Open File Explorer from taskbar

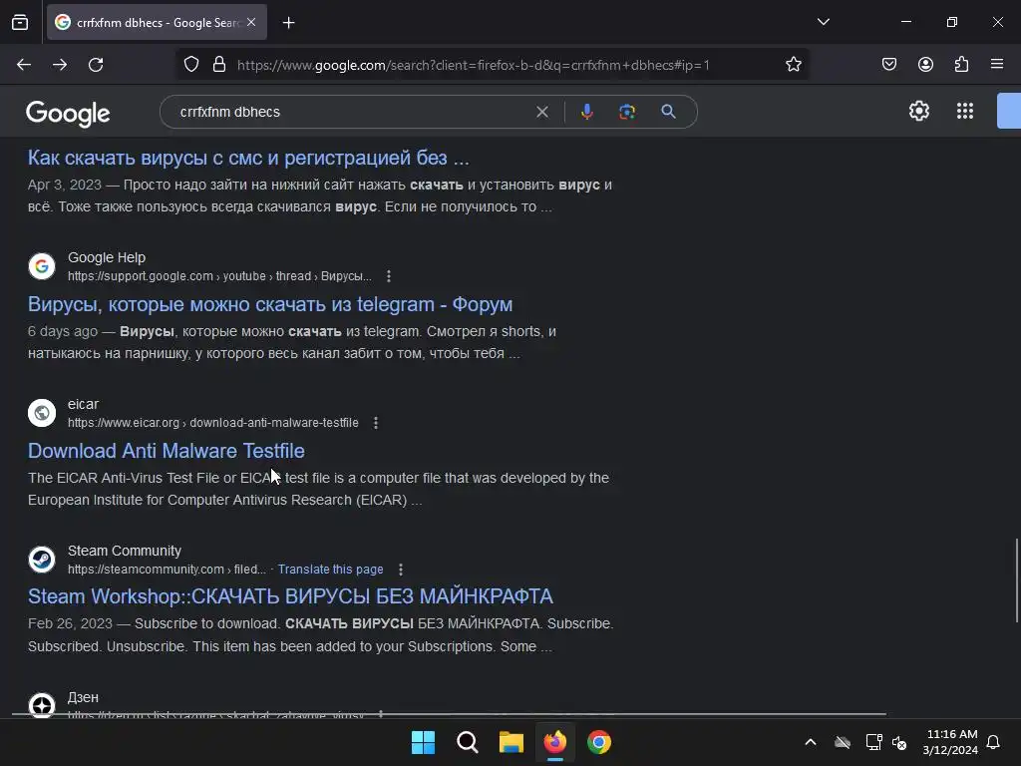click(x=511, y=742)
